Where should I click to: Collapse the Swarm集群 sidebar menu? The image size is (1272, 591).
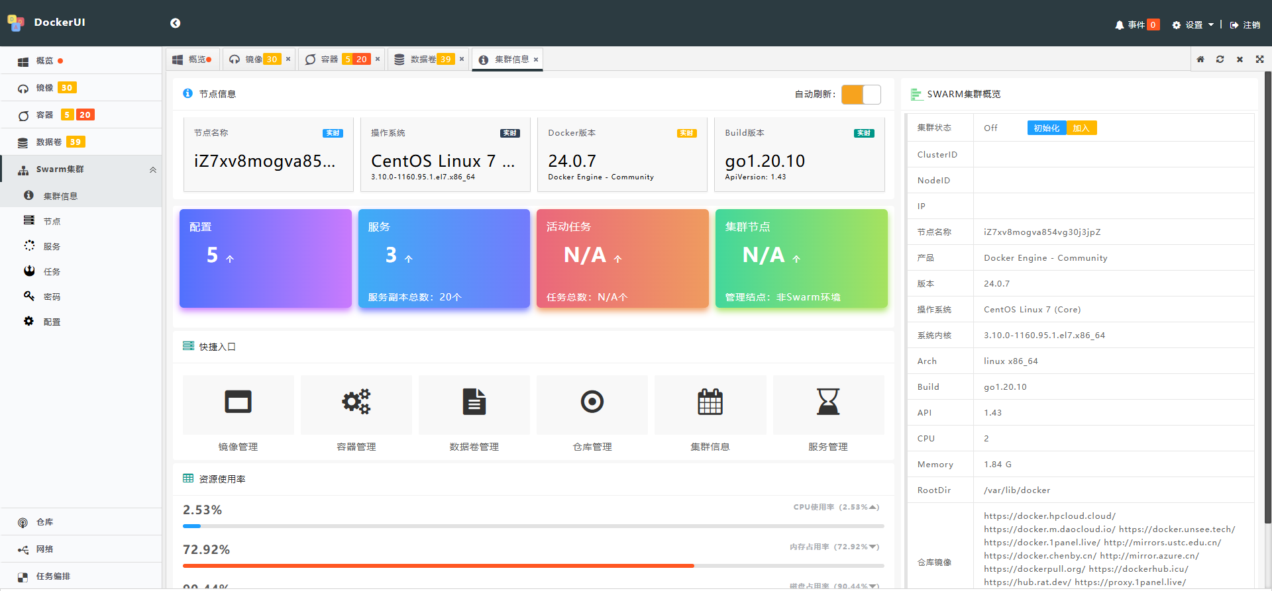(x=152, y=170)
